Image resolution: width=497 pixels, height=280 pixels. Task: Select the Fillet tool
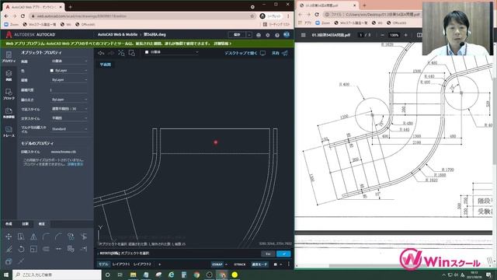(x=46, y=236)
